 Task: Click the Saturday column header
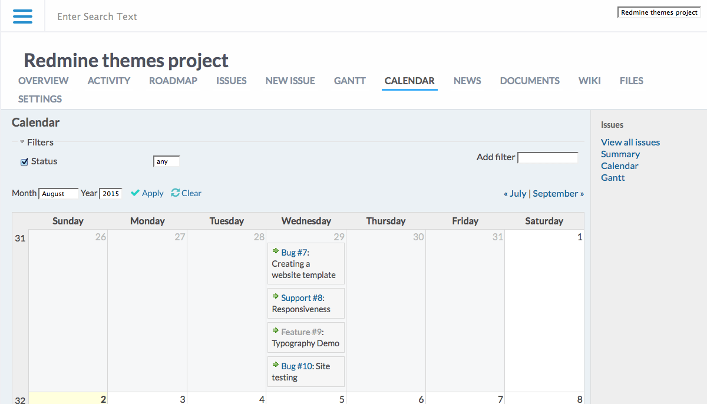point(544,221)
